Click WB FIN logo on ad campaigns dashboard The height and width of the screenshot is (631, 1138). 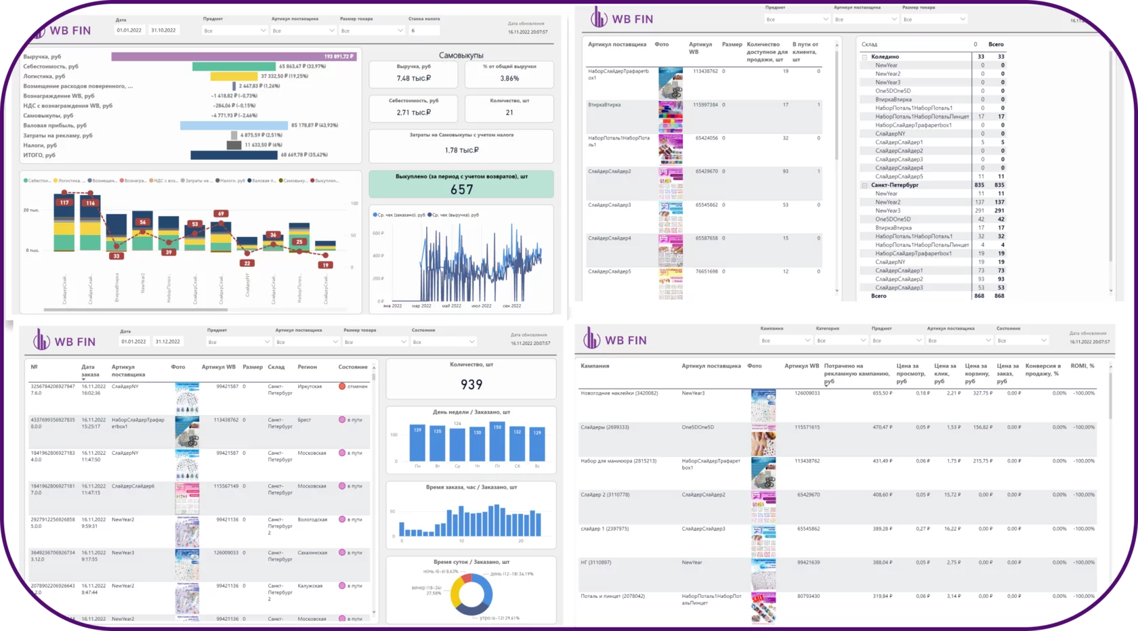(615, 339)
